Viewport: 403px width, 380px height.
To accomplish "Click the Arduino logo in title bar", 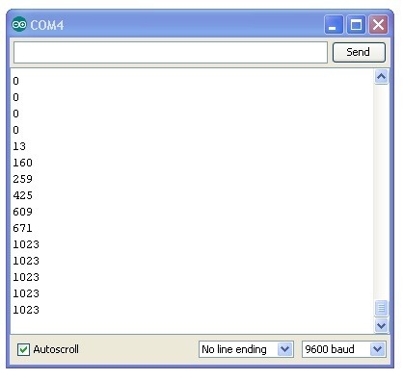I will tap(19, 24).
